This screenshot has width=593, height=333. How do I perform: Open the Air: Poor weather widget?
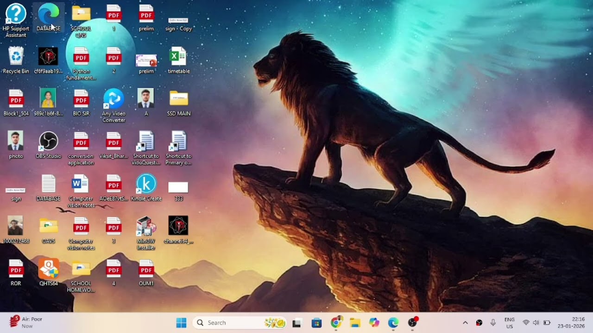pos(27,322)
